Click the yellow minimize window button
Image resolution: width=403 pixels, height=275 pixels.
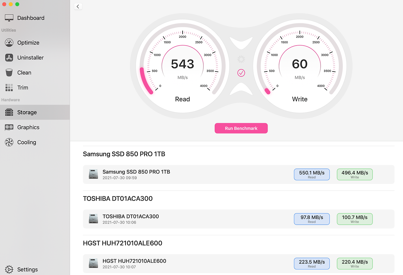pos(11,4)
